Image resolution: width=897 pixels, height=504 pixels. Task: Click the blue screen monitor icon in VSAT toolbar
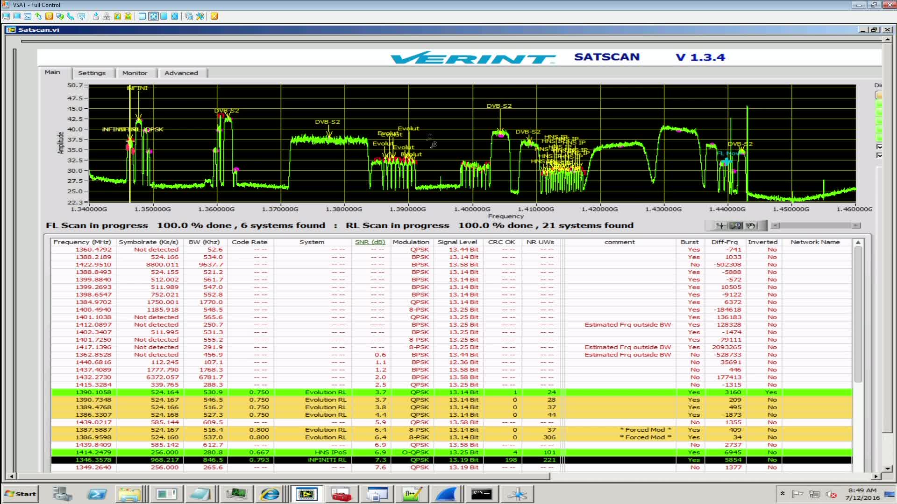click(x=17, y=16)
